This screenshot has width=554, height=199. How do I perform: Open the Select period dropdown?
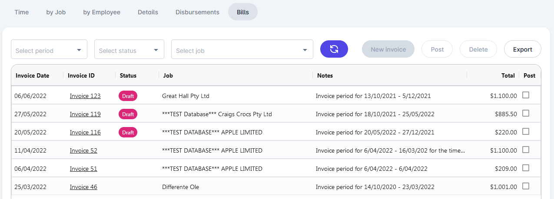point(49,49)
